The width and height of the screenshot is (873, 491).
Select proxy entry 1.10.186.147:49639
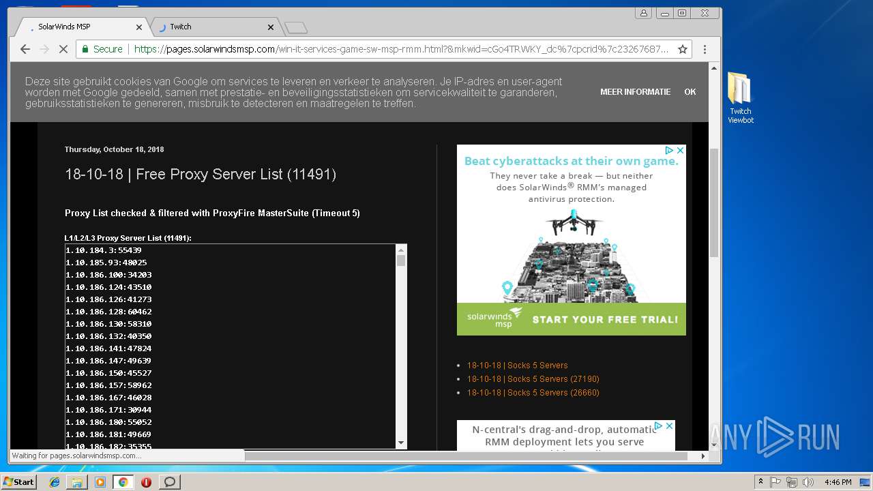point(108,361)
